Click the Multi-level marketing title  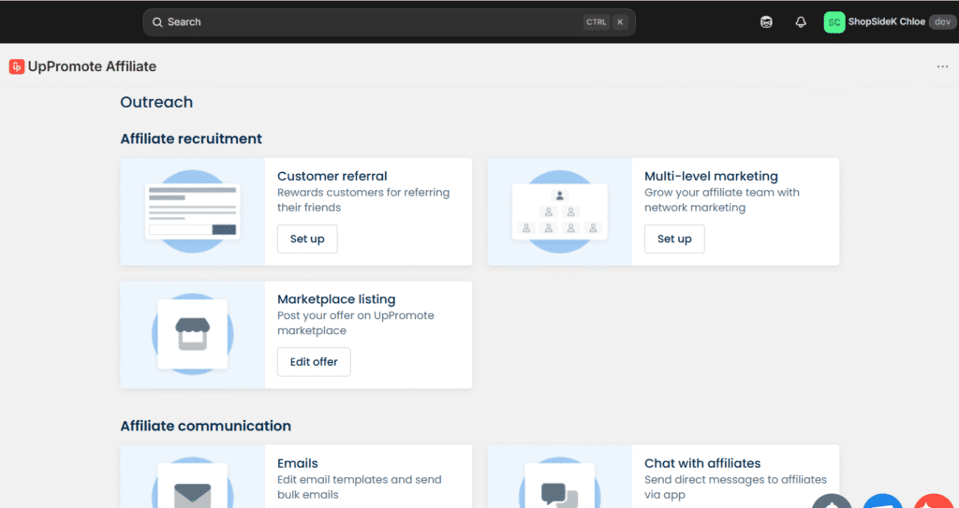click(x=712, y=176)
